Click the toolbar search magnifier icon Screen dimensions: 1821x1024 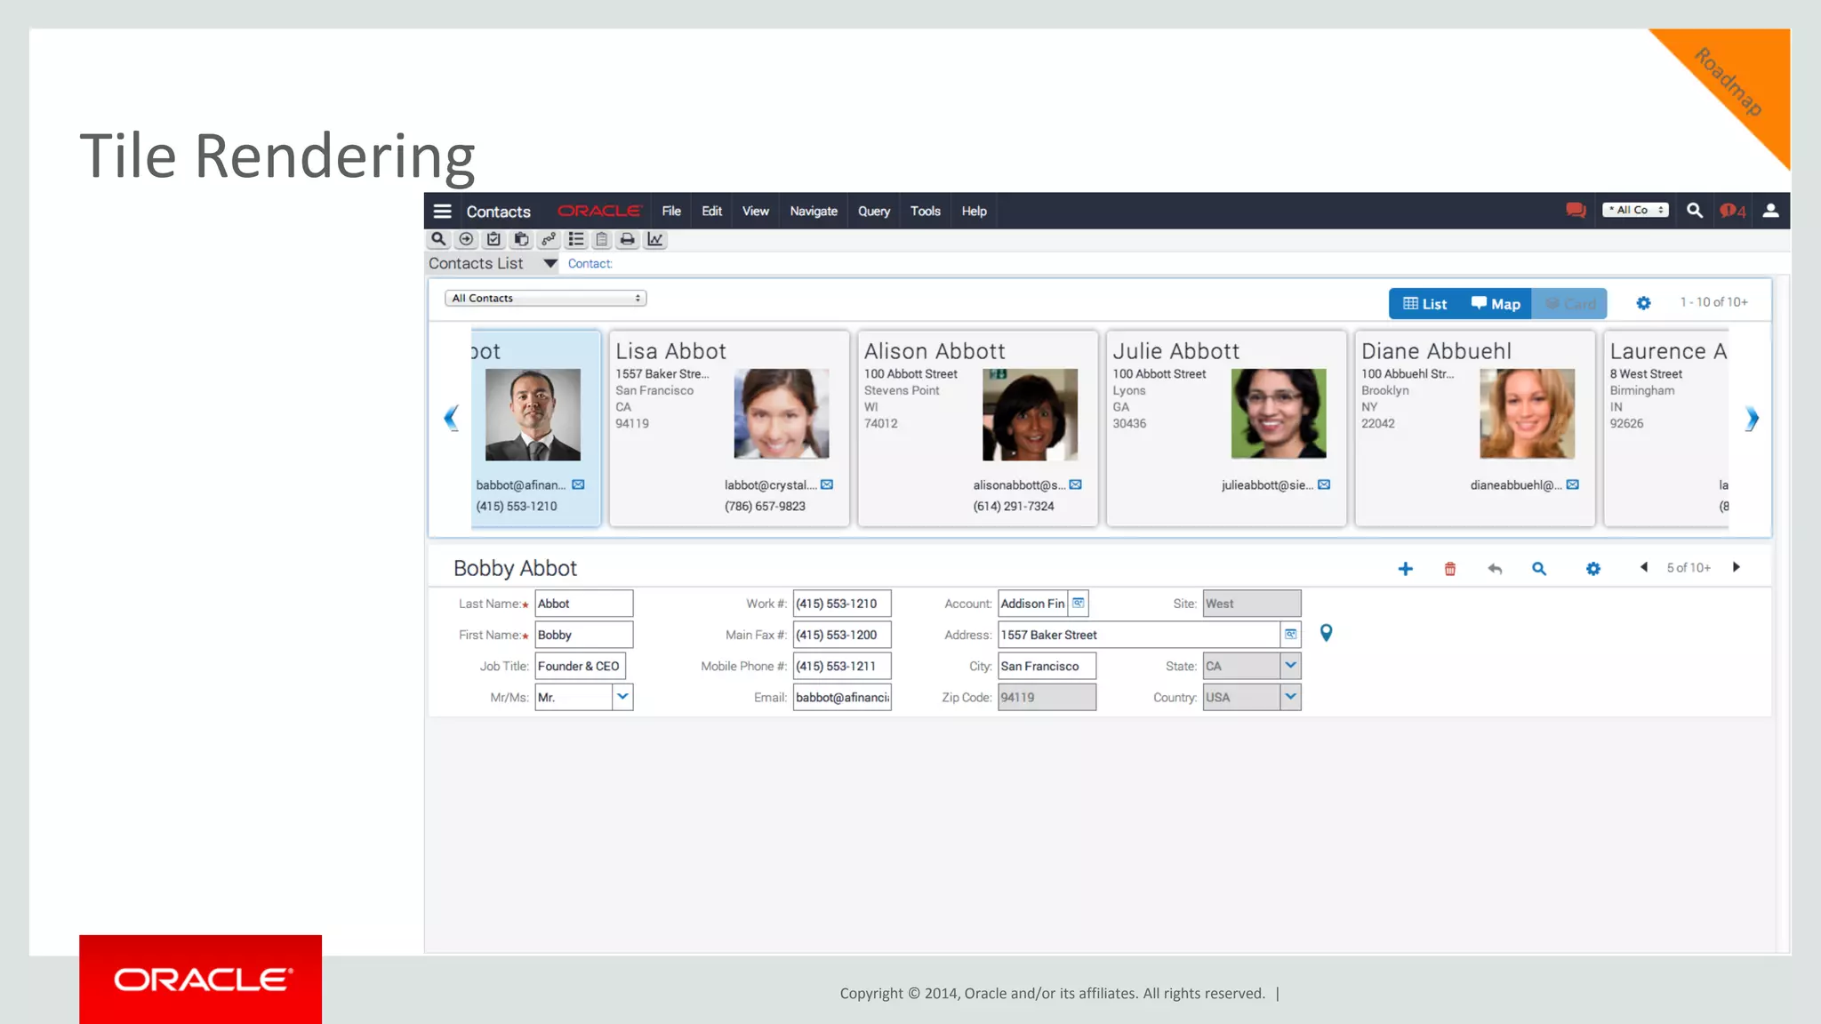click(x=438, y=239)
